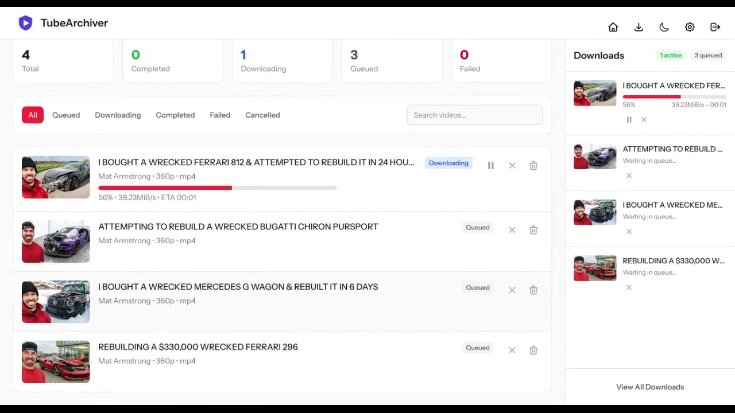Screen dimensions: 735x413
Task: Cancel the Mercedes G Wagon download
Action: [x=512, y=290]
